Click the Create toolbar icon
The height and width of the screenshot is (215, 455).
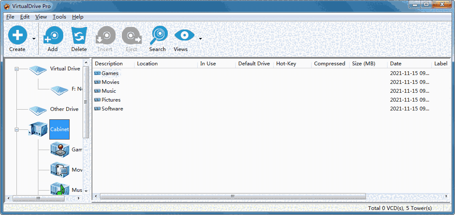pos(17,35)
